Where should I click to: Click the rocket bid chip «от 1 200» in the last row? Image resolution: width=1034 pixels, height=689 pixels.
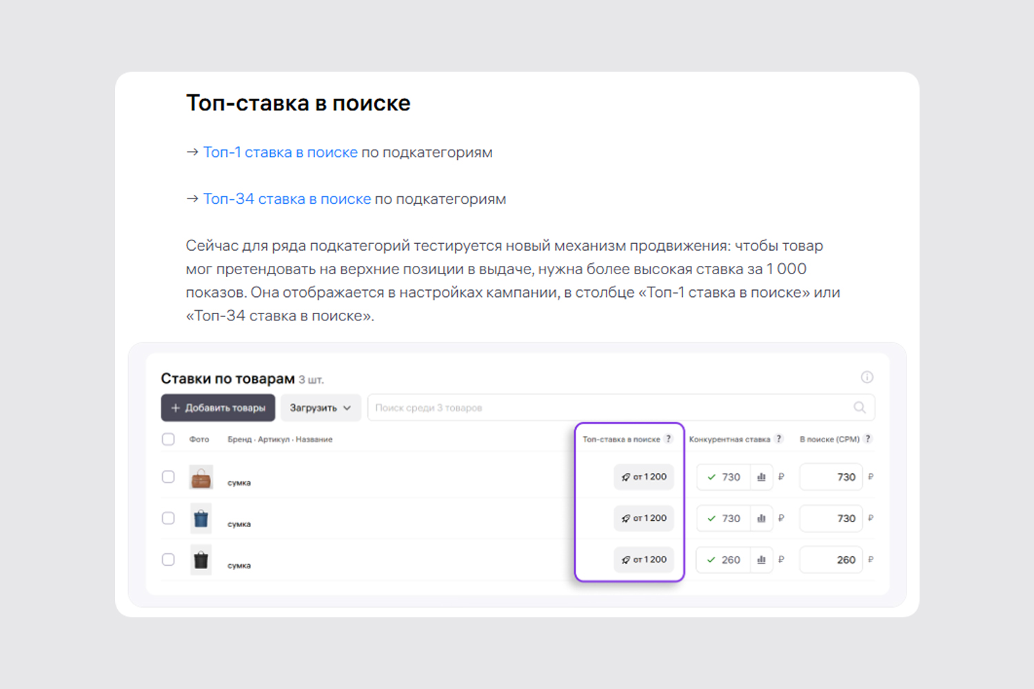[643, 559]
